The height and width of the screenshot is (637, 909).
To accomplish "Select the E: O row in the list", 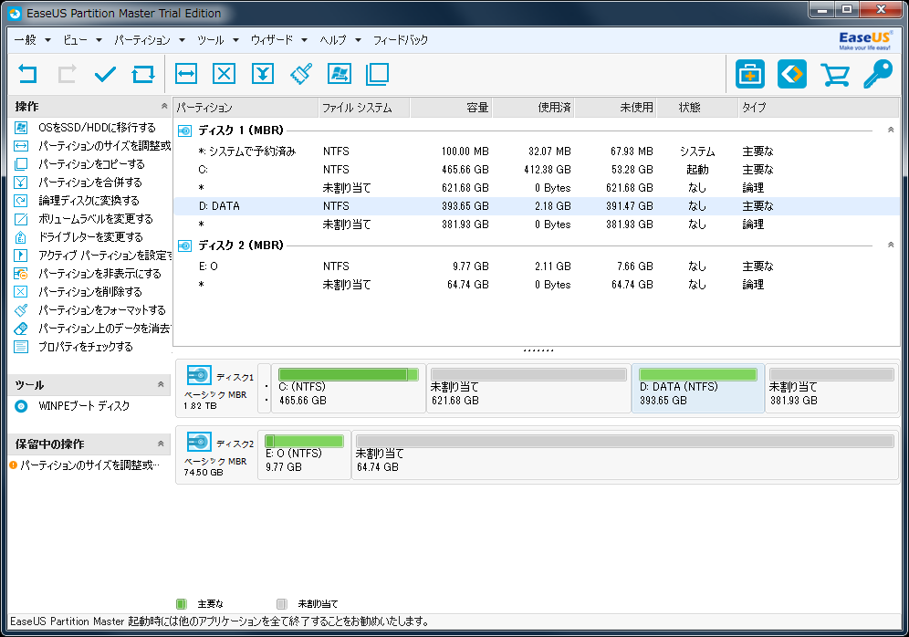I will [x=537, y=266].
